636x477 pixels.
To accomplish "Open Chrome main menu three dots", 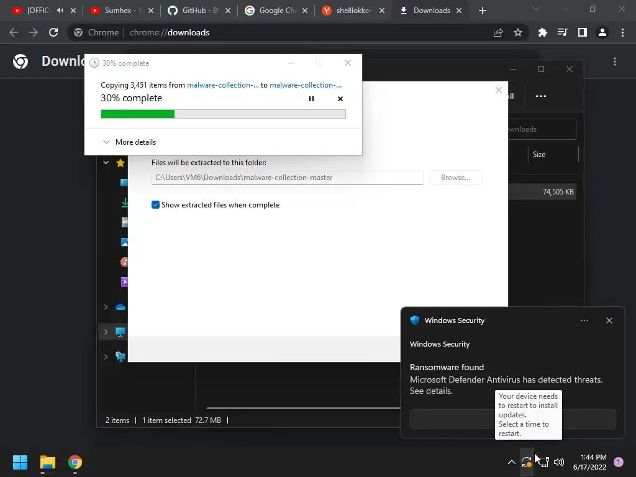I will point(622,32).
